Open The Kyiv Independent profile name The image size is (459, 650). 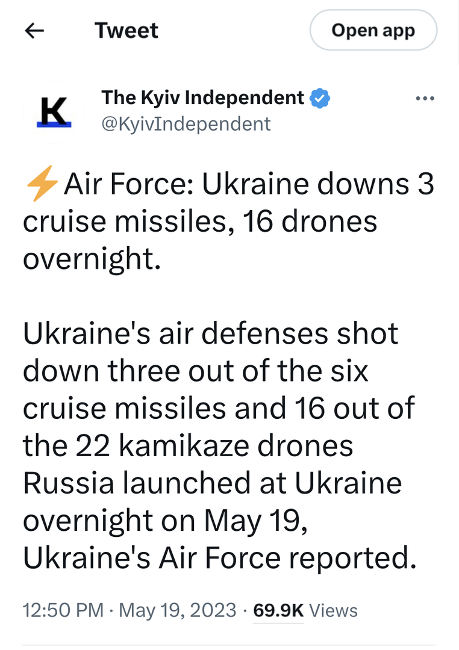point(203,97)
